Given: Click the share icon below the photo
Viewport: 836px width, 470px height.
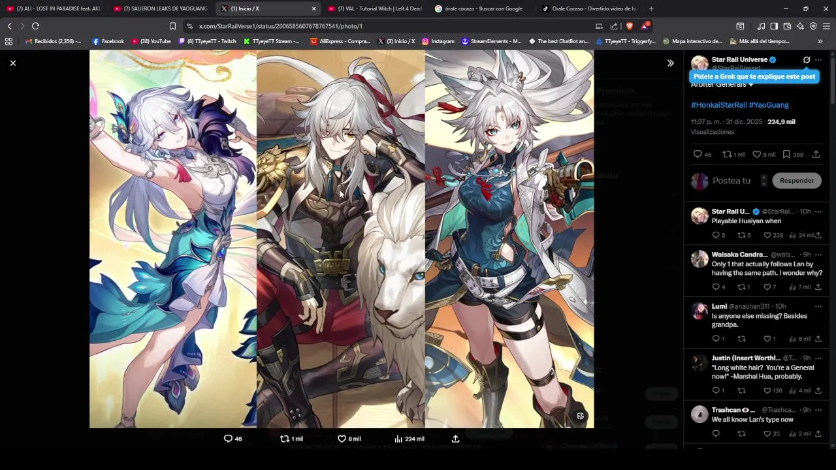Looking at the screenshot, I should pos(455,439).
